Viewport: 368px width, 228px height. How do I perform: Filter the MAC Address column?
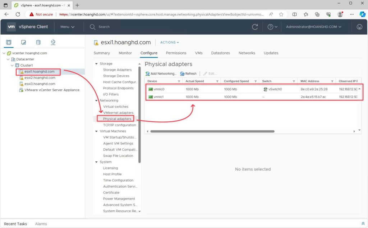(x=332, y=81)
